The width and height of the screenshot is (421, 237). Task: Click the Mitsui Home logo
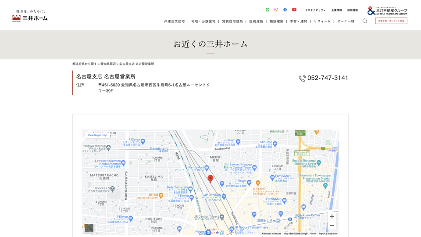(x=30, y=16)
